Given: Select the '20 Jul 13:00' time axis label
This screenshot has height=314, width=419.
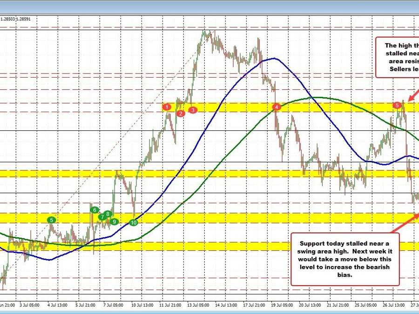Looking at the screenshot, I should (310, 305).
